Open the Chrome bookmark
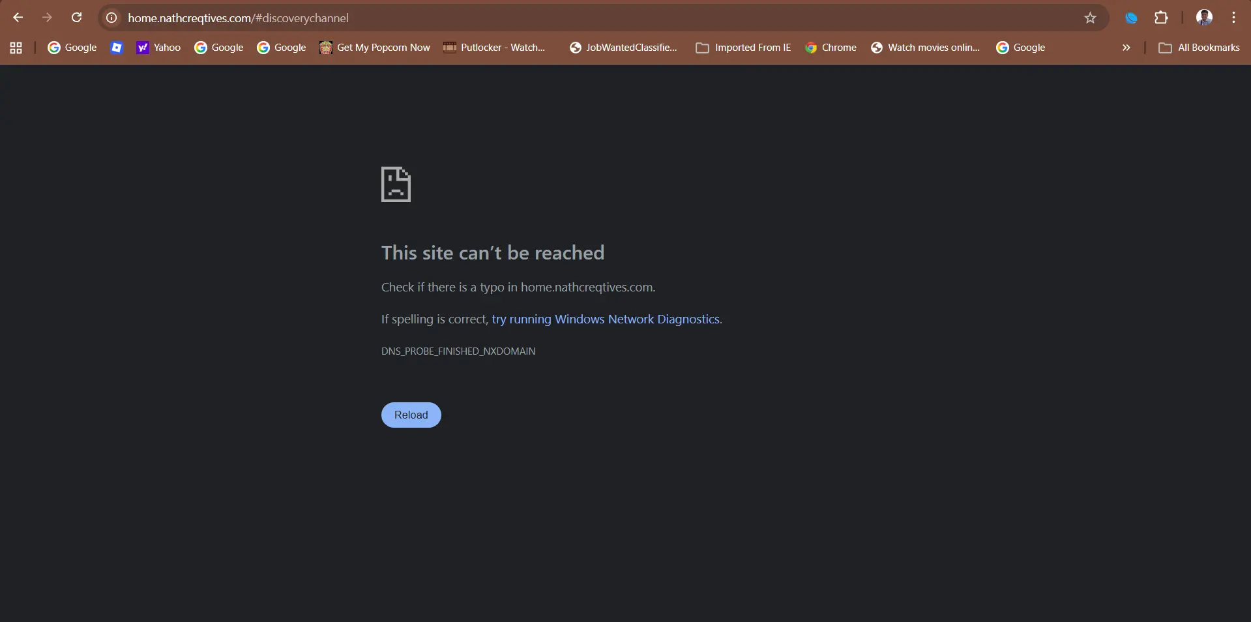 [x=831, y=48]
